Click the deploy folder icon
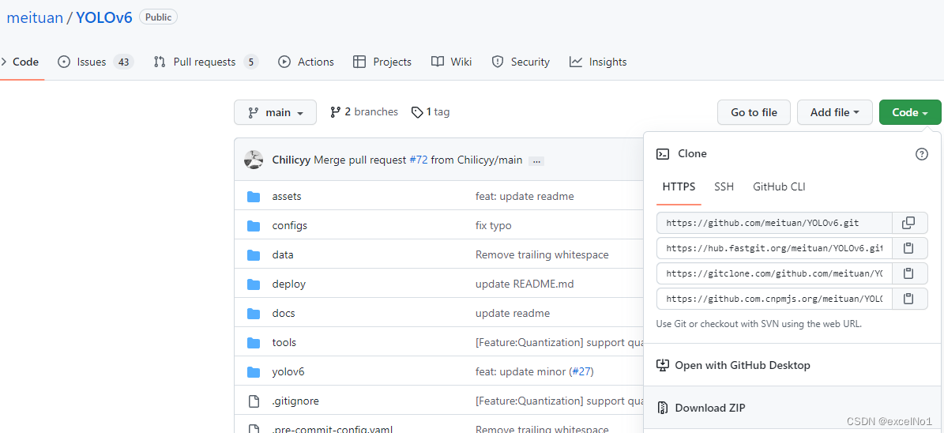Viewport: 944px width, 433px height. [x=254, y=284]
